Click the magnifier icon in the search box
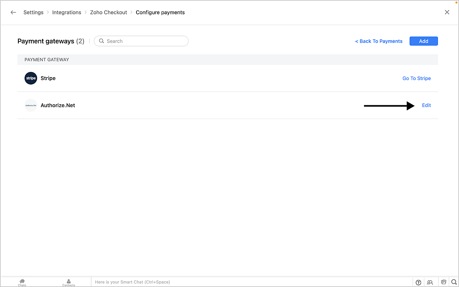The height and width of the screenshot is (287, 459). point(102,41)
